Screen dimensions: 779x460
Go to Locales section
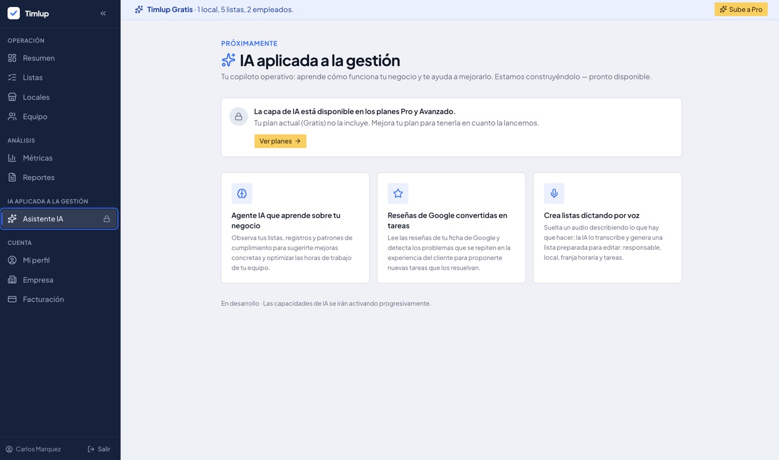click(59, 97)
